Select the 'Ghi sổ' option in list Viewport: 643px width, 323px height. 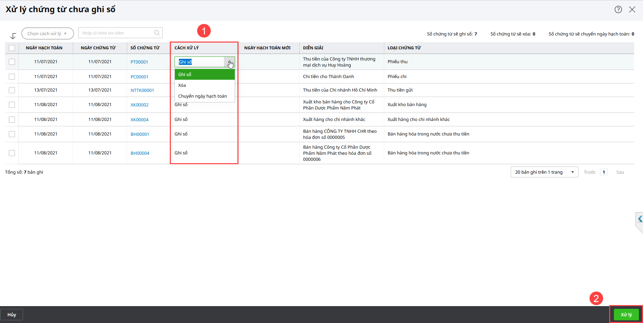tap(185, 74)
